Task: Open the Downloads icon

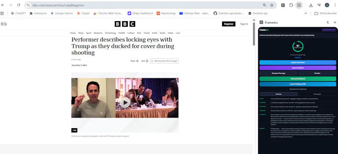Action: [311, 5]
